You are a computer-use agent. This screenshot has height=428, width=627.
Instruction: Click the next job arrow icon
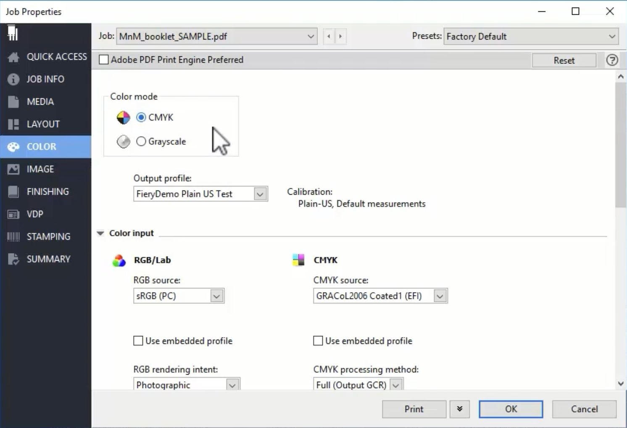click(x=340, y=37)
